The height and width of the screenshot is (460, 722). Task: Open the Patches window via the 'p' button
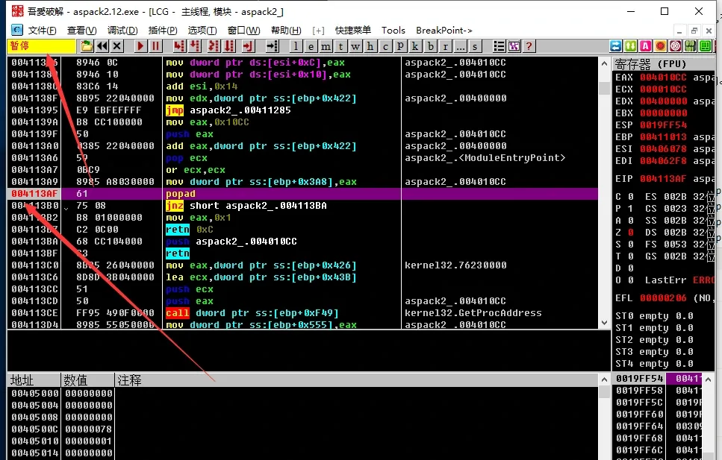point(400,46)
